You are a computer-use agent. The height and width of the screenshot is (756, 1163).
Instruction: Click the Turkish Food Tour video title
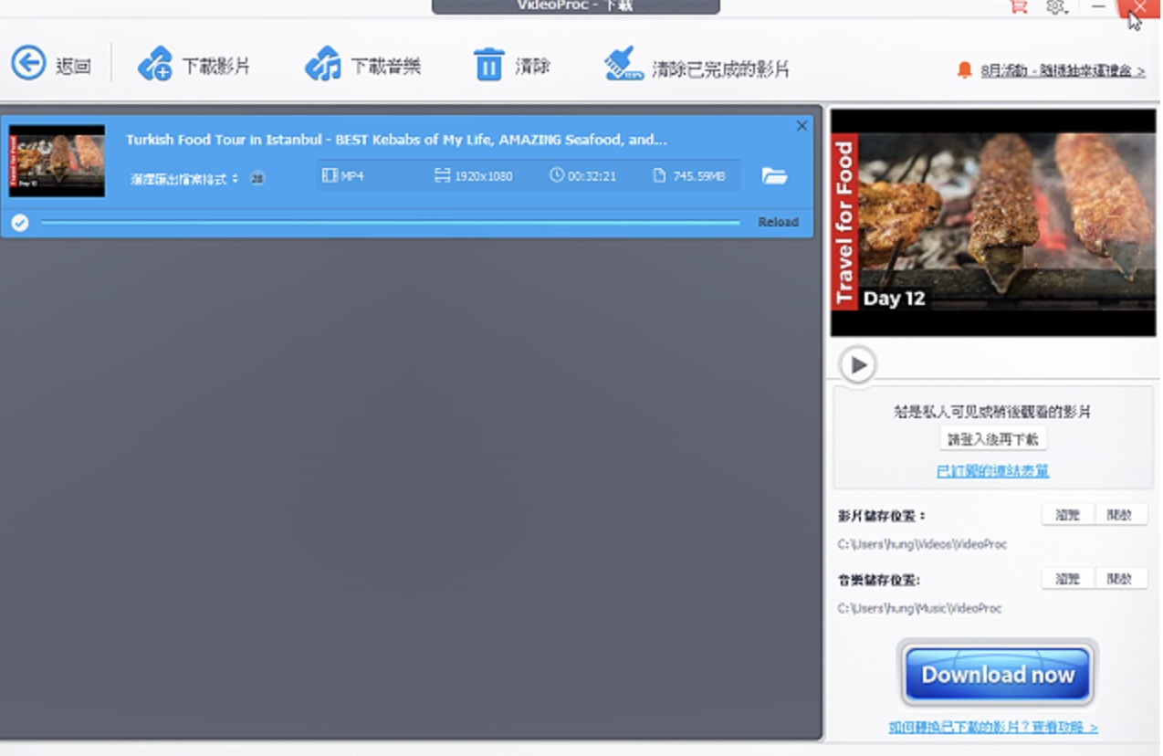[396, 140]
